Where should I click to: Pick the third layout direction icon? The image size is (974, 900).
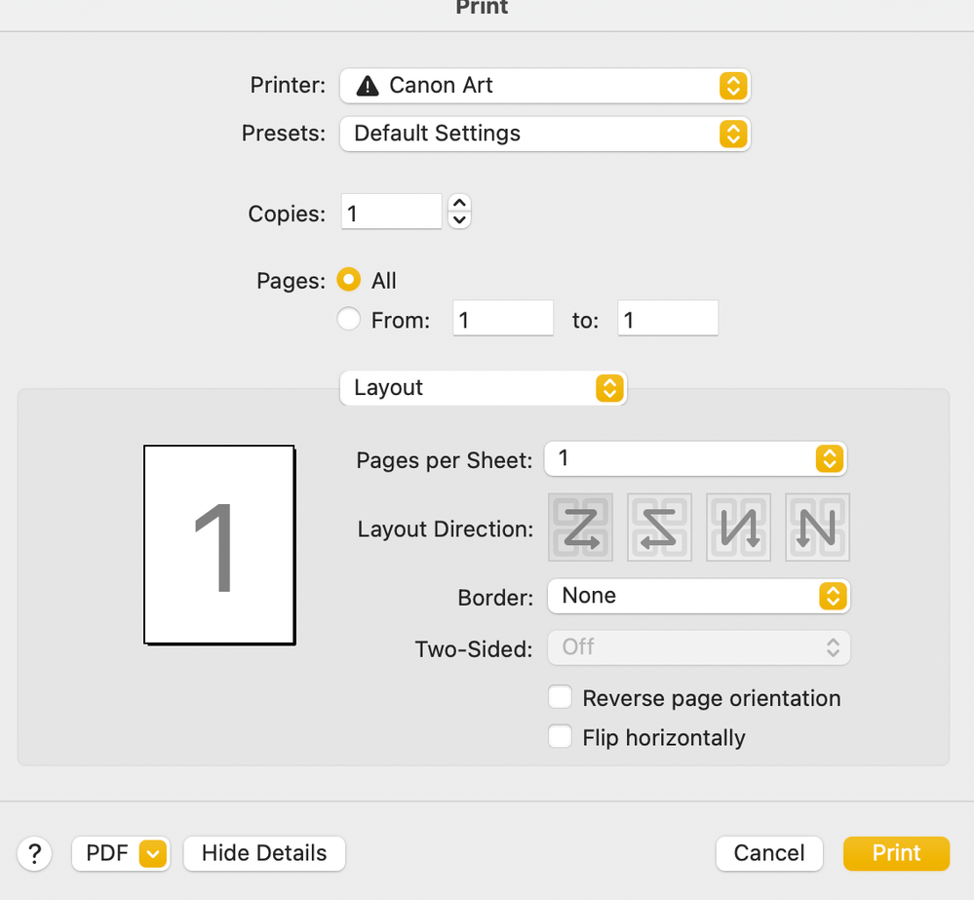[x=739, y=528]
